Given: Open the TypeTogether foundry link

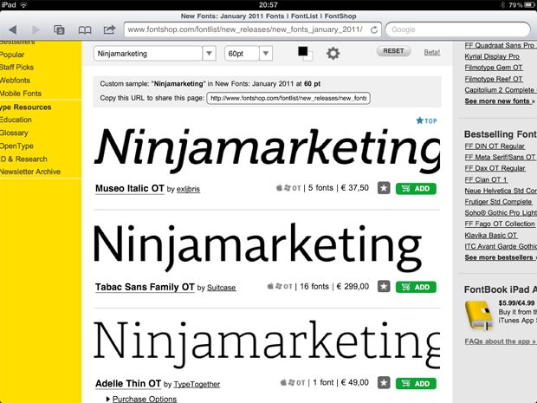Looking at the screenshot, I should coord(197,384).
